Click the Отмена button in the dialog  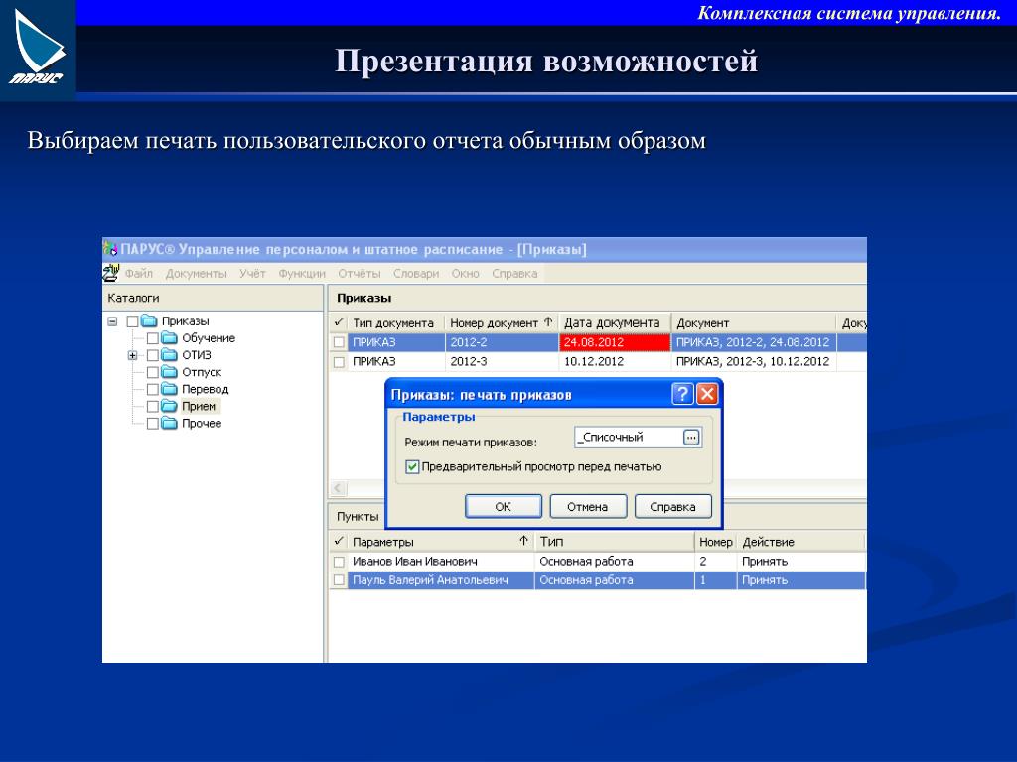click(588, 507)
